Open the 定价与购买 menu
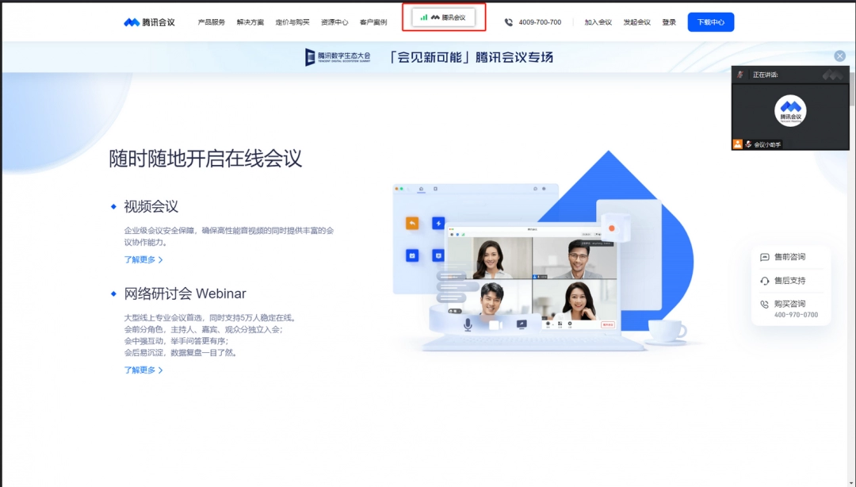Image resolution: width=856 pixels, height=487 pixels. pyautogui.click(x=292, y=22)
